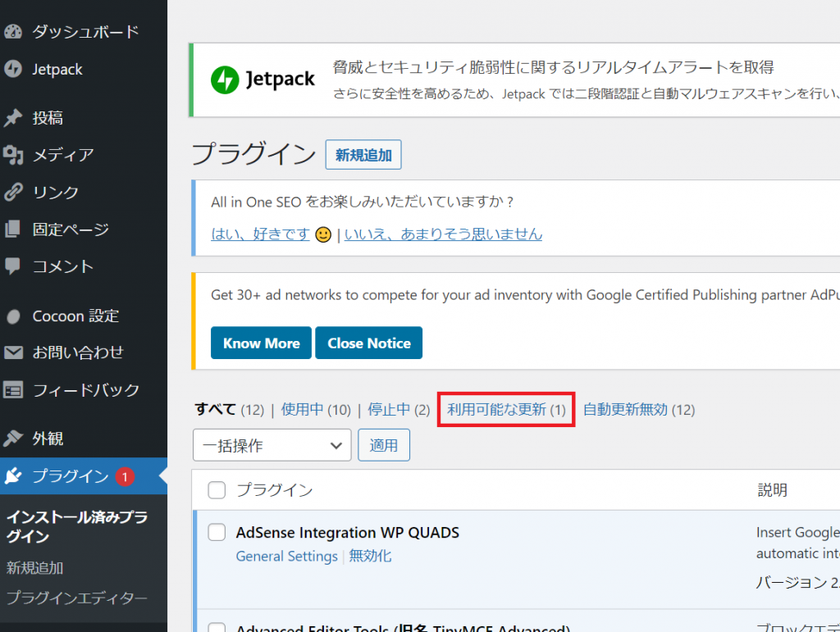Click the red update badge on プラグイン
The height and width of the screenshot is (632, 840).
pyautogui.click(x=125, y=476)
